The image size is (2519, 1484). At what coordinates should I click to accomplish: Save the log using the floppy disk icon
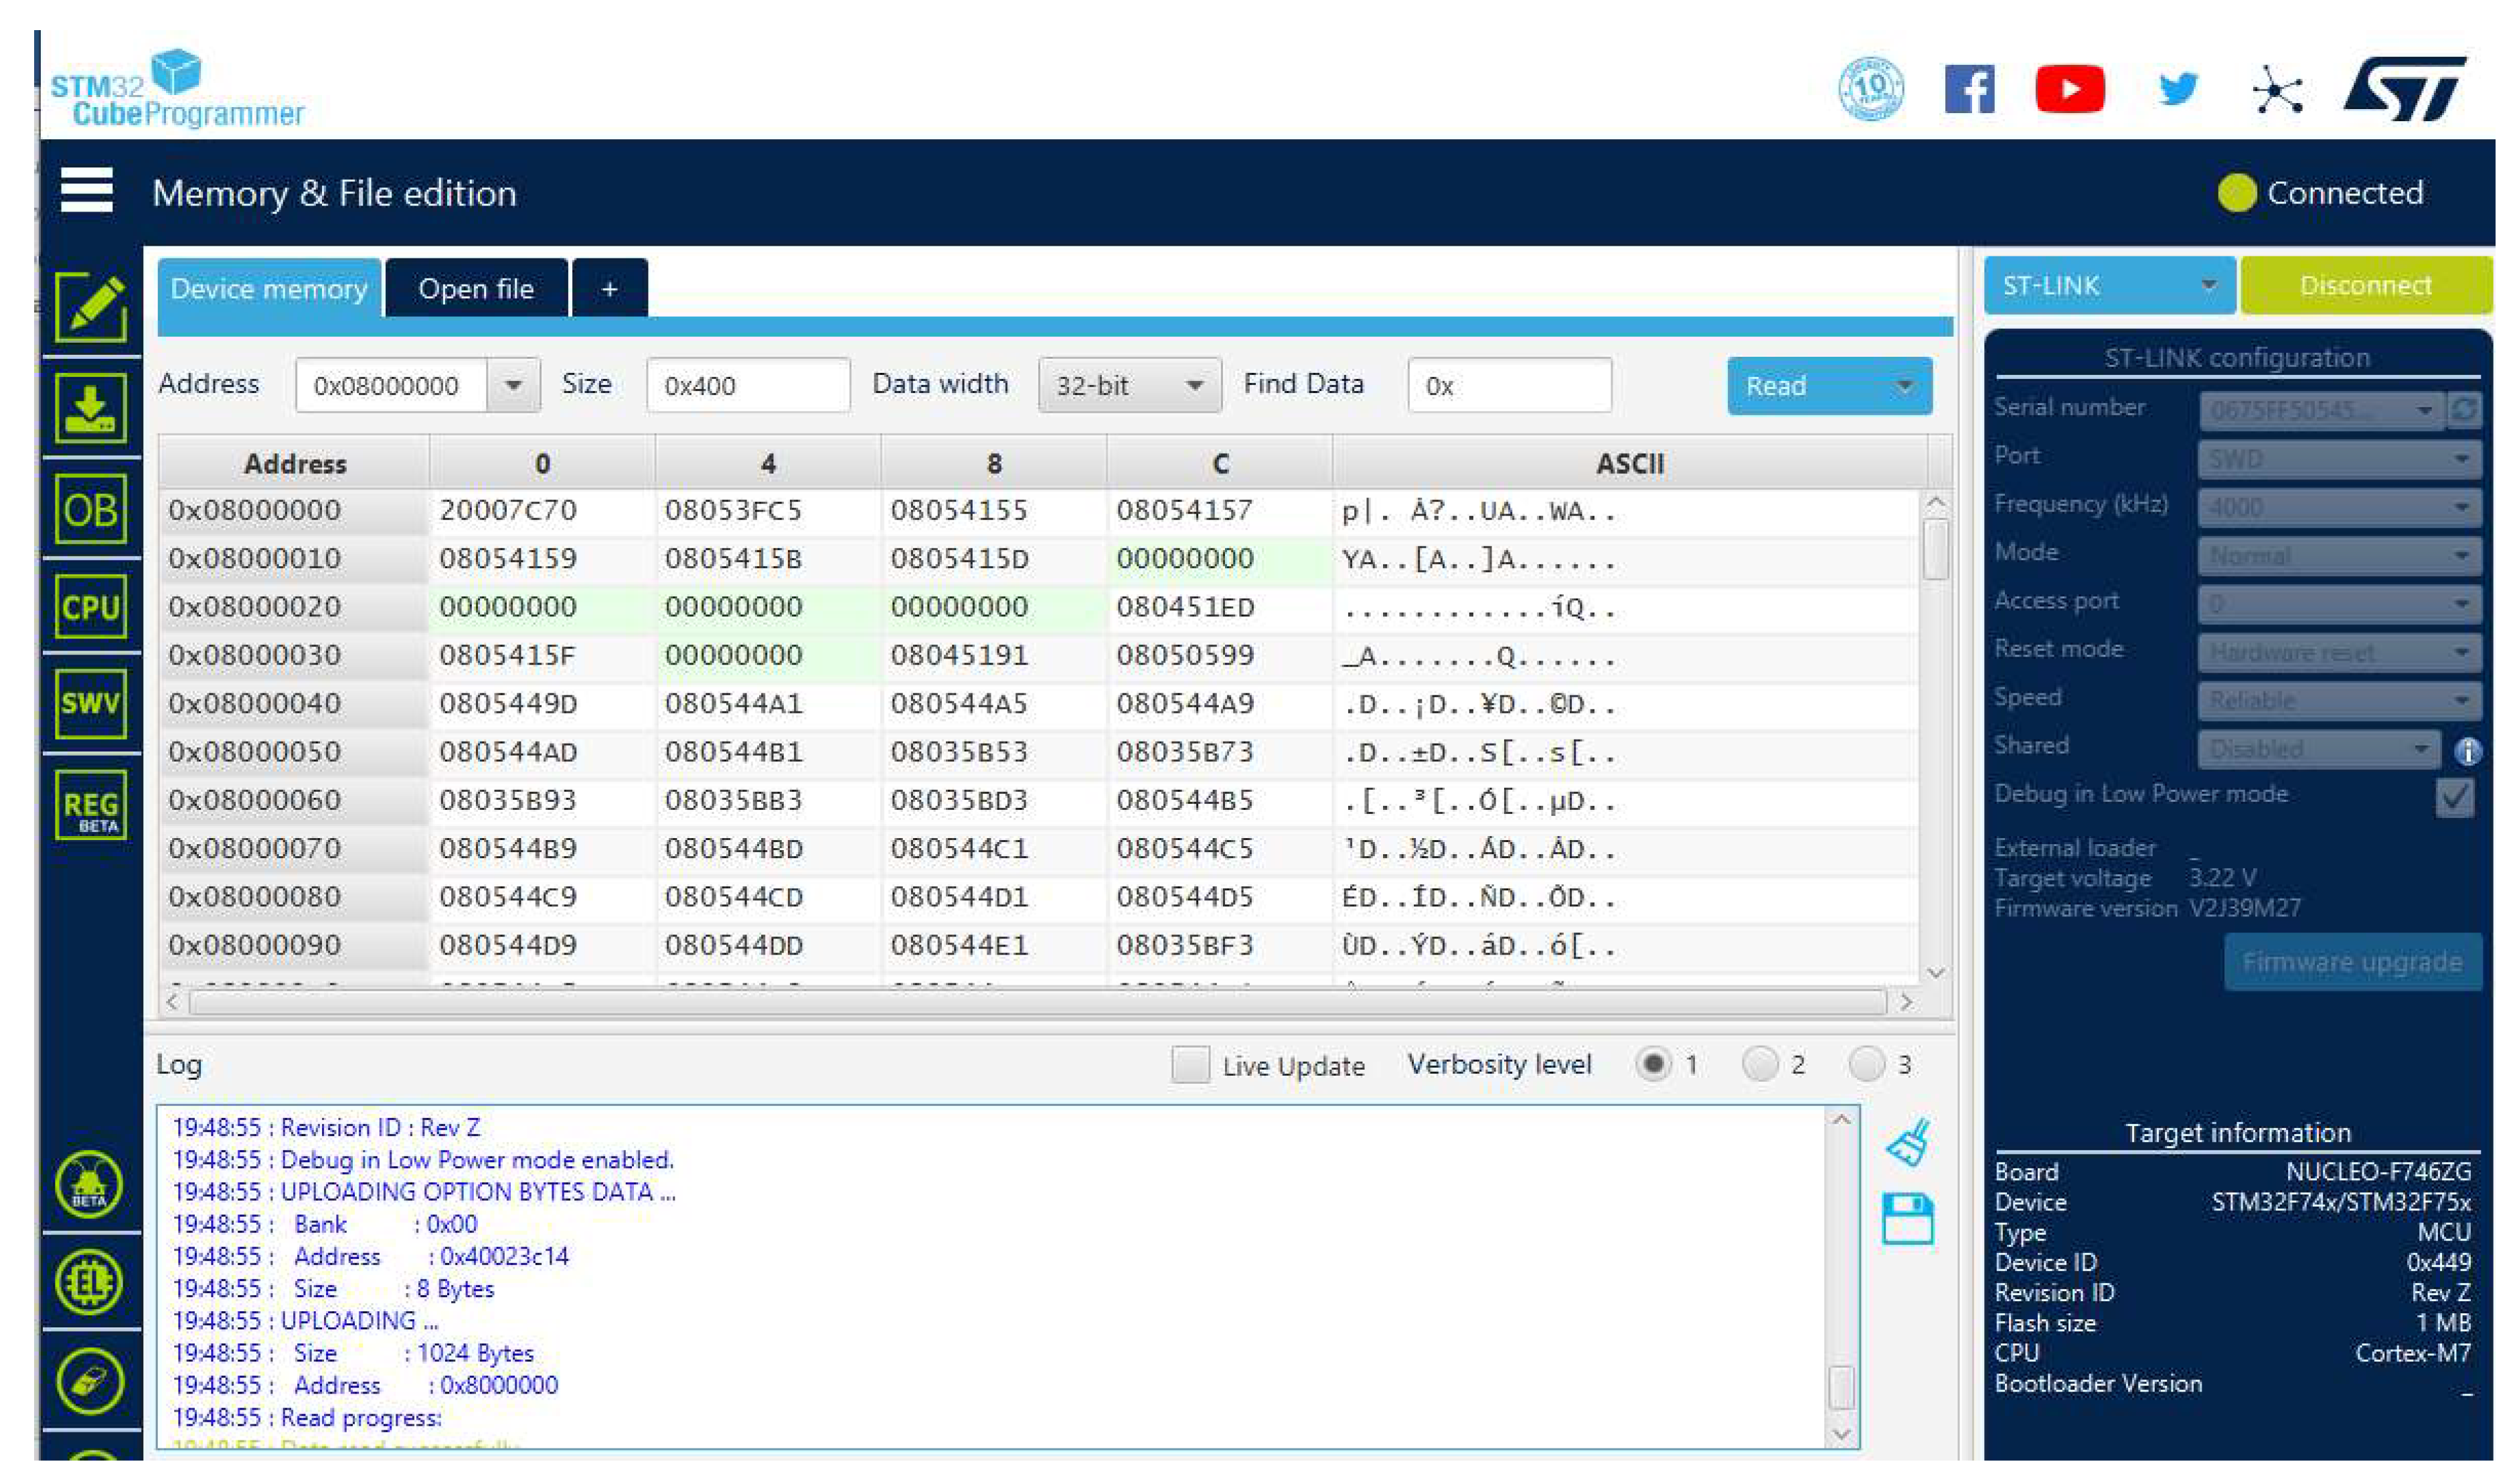[x=1909, y=1218]
